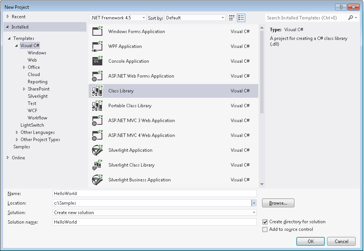Click the Console Application template icon
This screenshot has width=364, height=251.
tap(97, 61)
